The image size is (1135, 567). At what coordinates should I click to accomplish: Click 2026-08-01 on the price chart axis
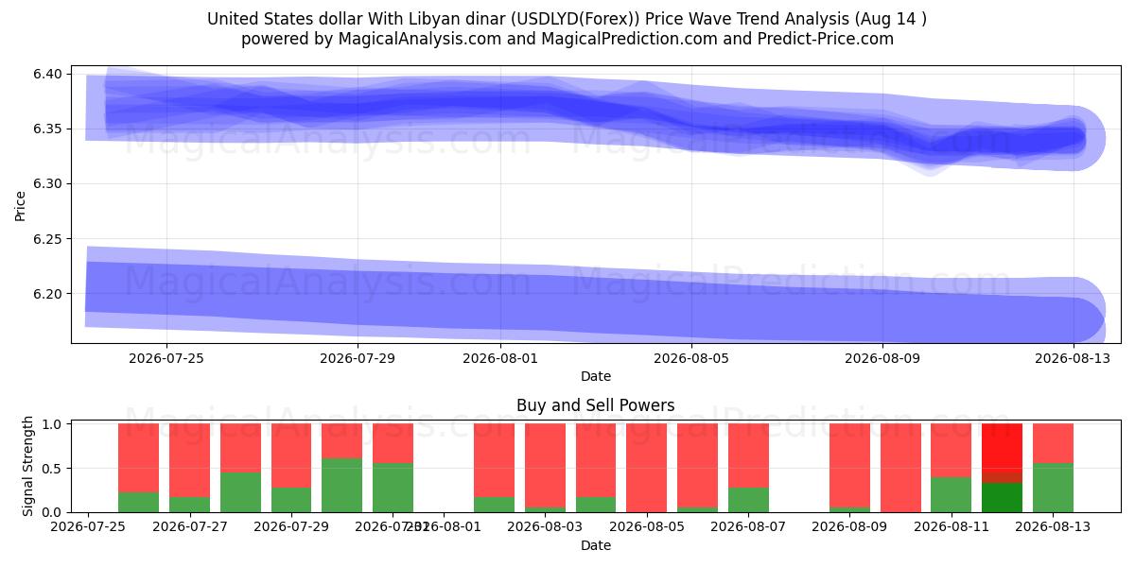click(x=500, y=358)
